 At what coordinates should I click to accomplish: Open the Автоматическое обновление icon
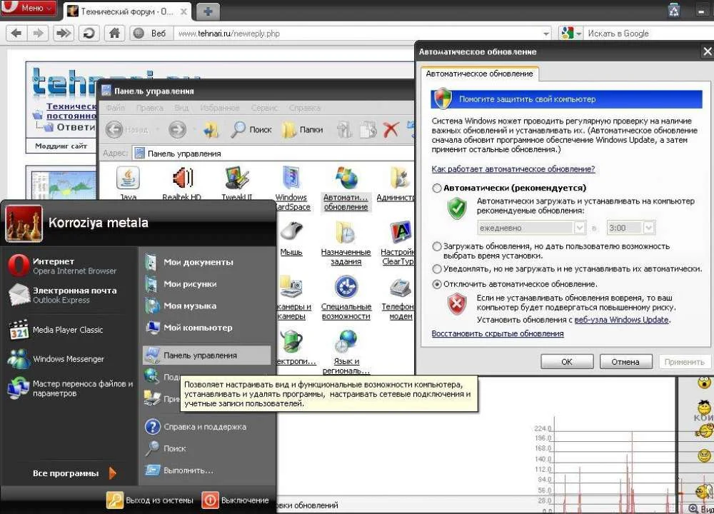346,188
